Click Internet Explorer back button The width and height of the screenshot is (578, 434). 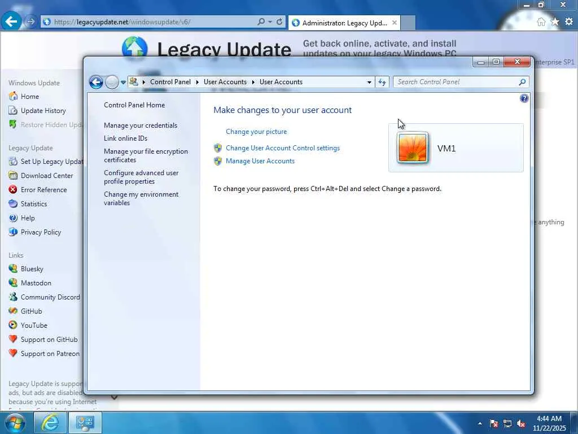click(x=11, y=21)
